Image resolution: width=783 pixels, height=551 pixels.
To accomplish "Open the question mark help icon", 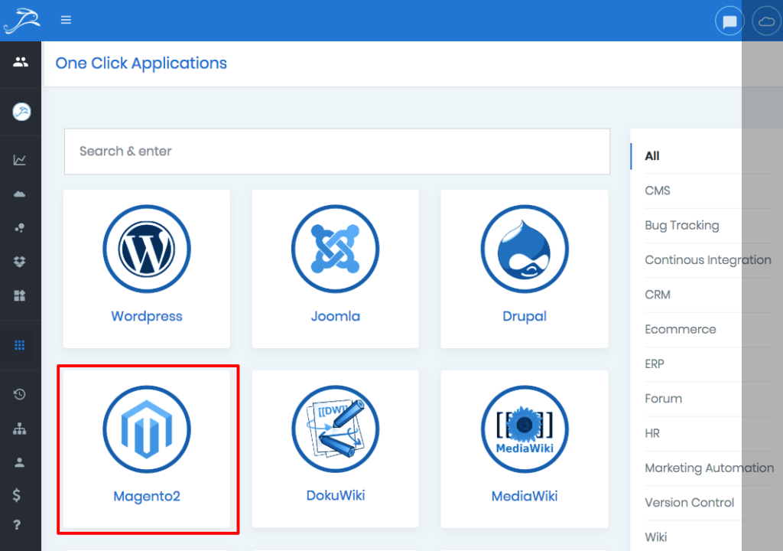I will pyautogui.click(x=17, y=525).
